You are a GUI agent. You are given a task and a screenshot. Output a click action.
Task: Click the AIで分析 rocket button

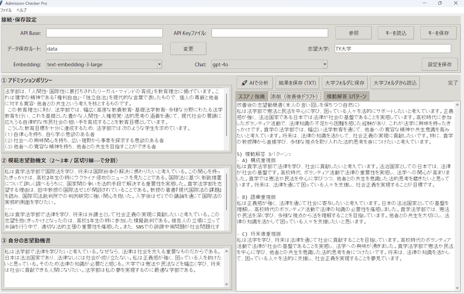click(x=254, y=83)
